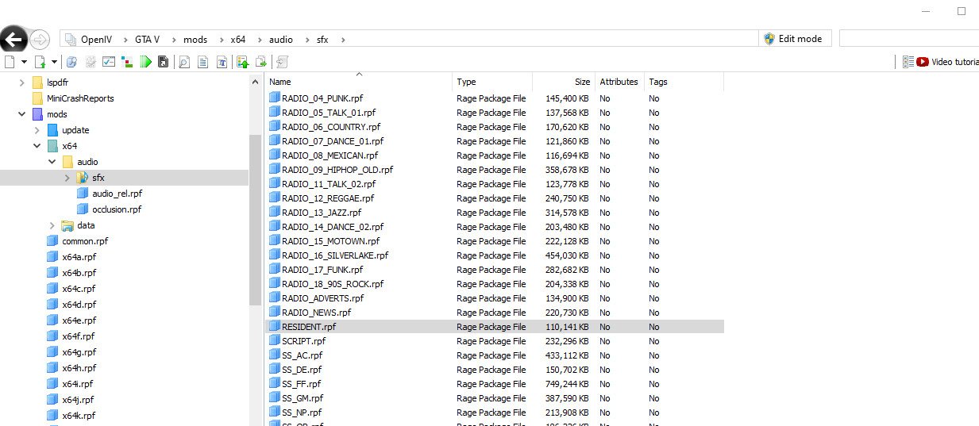Select occlusion.rpf in the tree
The height and width of the screenshot is (426, 979).
tap(117, 209)
